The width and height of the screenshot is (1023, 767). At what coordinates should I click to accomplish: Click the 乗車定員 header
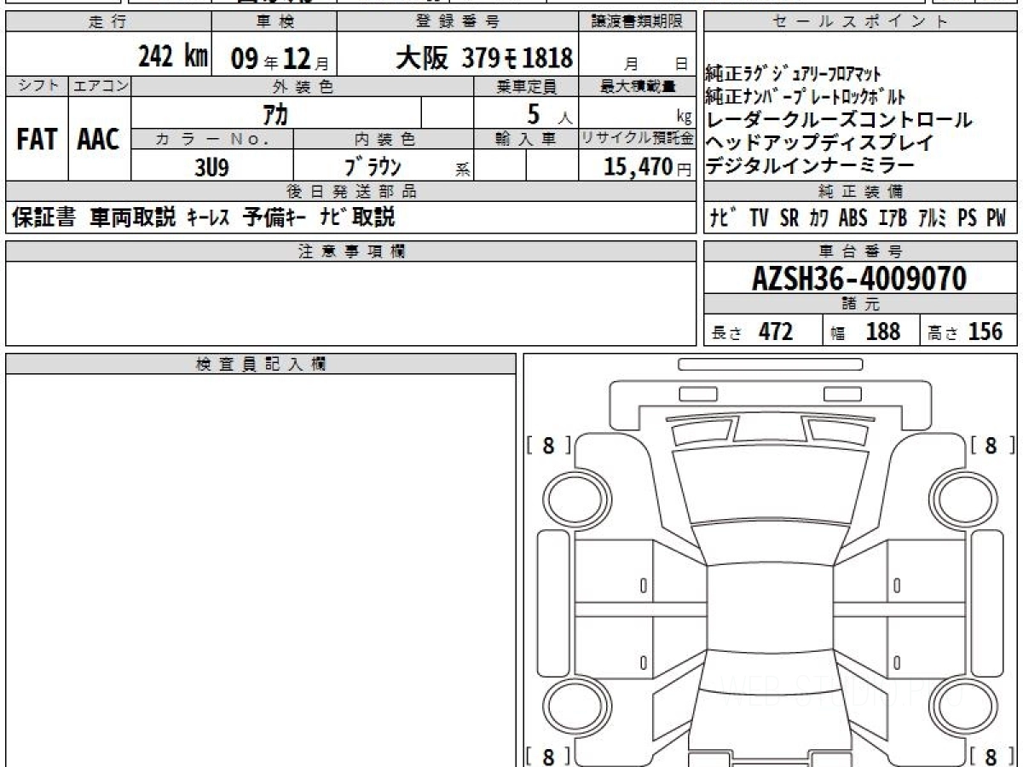click(x=526, y=85)
